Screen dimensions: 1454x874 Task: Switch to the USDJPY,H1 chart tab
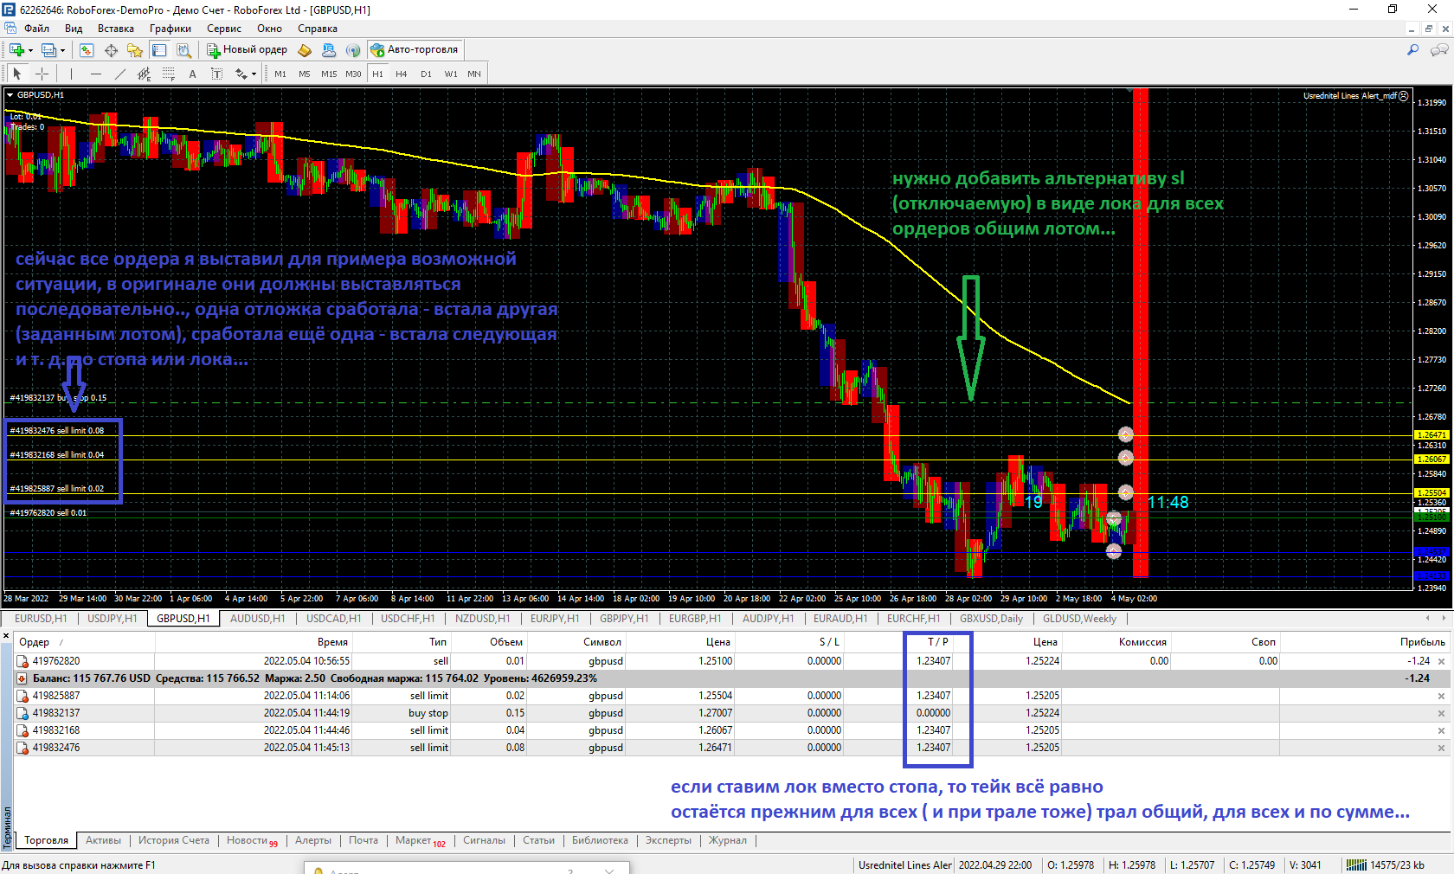click(x=112, y=619)
